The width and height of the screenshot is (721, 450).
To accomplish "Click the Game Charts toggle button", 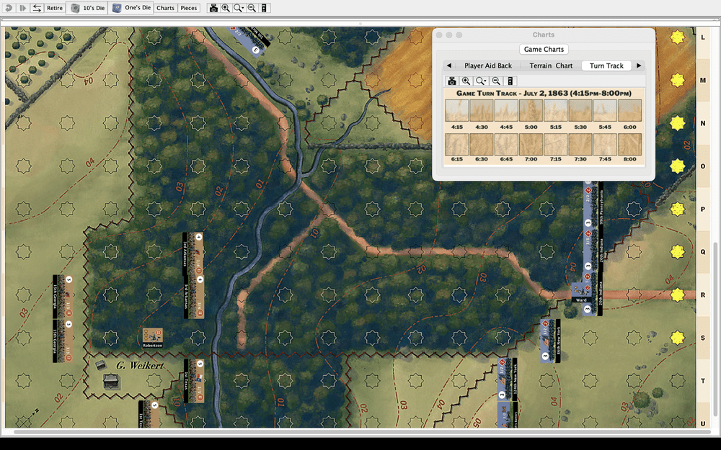I will click(x=543, y=49).
